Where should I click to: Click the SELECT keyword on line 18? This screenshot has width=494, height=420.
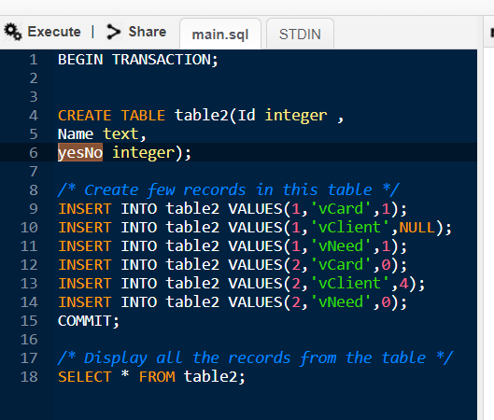click(85, 376)
